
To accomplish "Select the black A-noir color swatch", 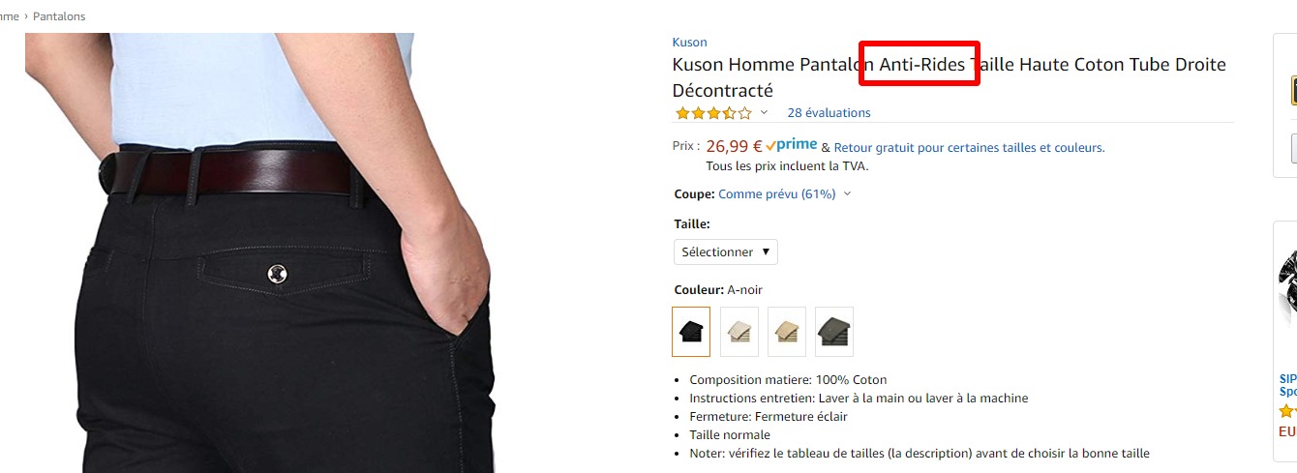I will [x=691, y=332].
